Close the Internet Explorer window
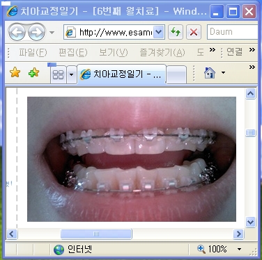 click(249, 11)
